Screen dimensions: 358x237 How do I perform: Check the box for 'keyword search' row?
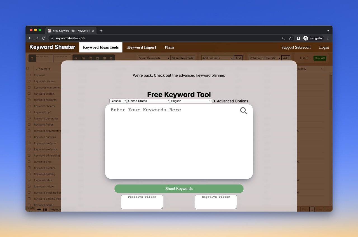point(29,94)
